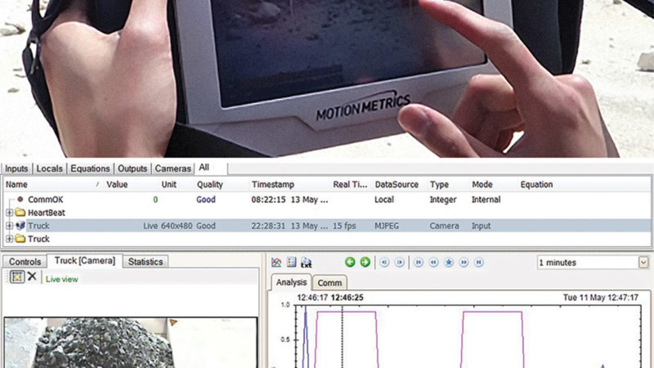Open the chart view icon in graph toolbar
The height and width of the screenshot is (368, 654).
click(276, 262)
